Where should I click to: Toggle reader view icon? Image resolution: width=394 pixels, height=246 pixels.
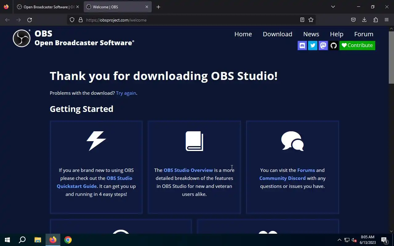click(302, 20)
